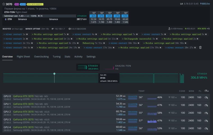Click the hashrate chart's circular time marker
The width and height of the screenshot is (213, 135).
pyautogui.click(x=54, y=74)
